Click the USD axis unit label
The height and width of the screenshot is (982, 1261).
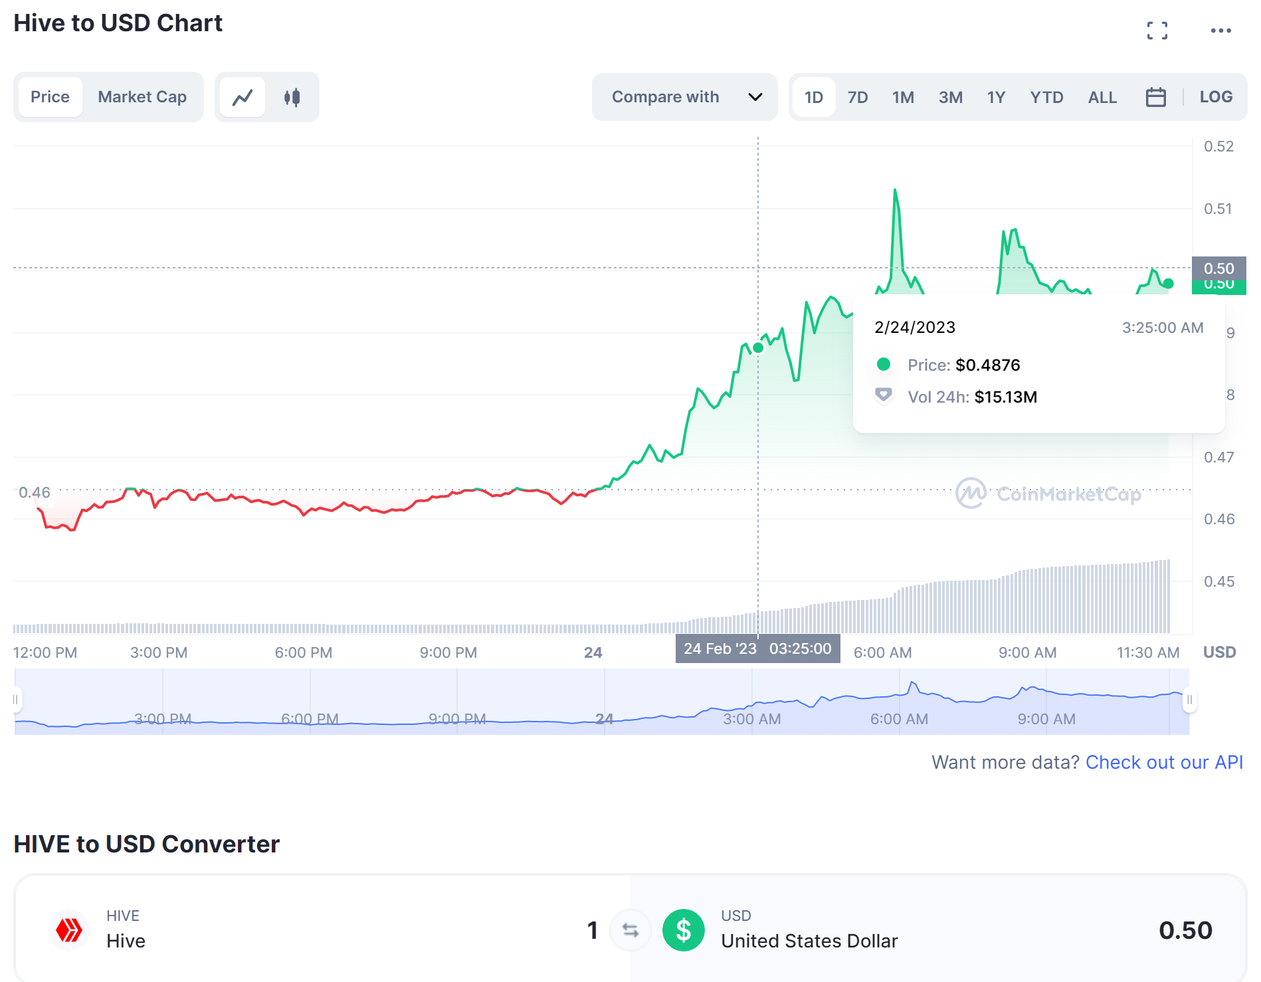pyautogui.click(x=1219, y=652)
